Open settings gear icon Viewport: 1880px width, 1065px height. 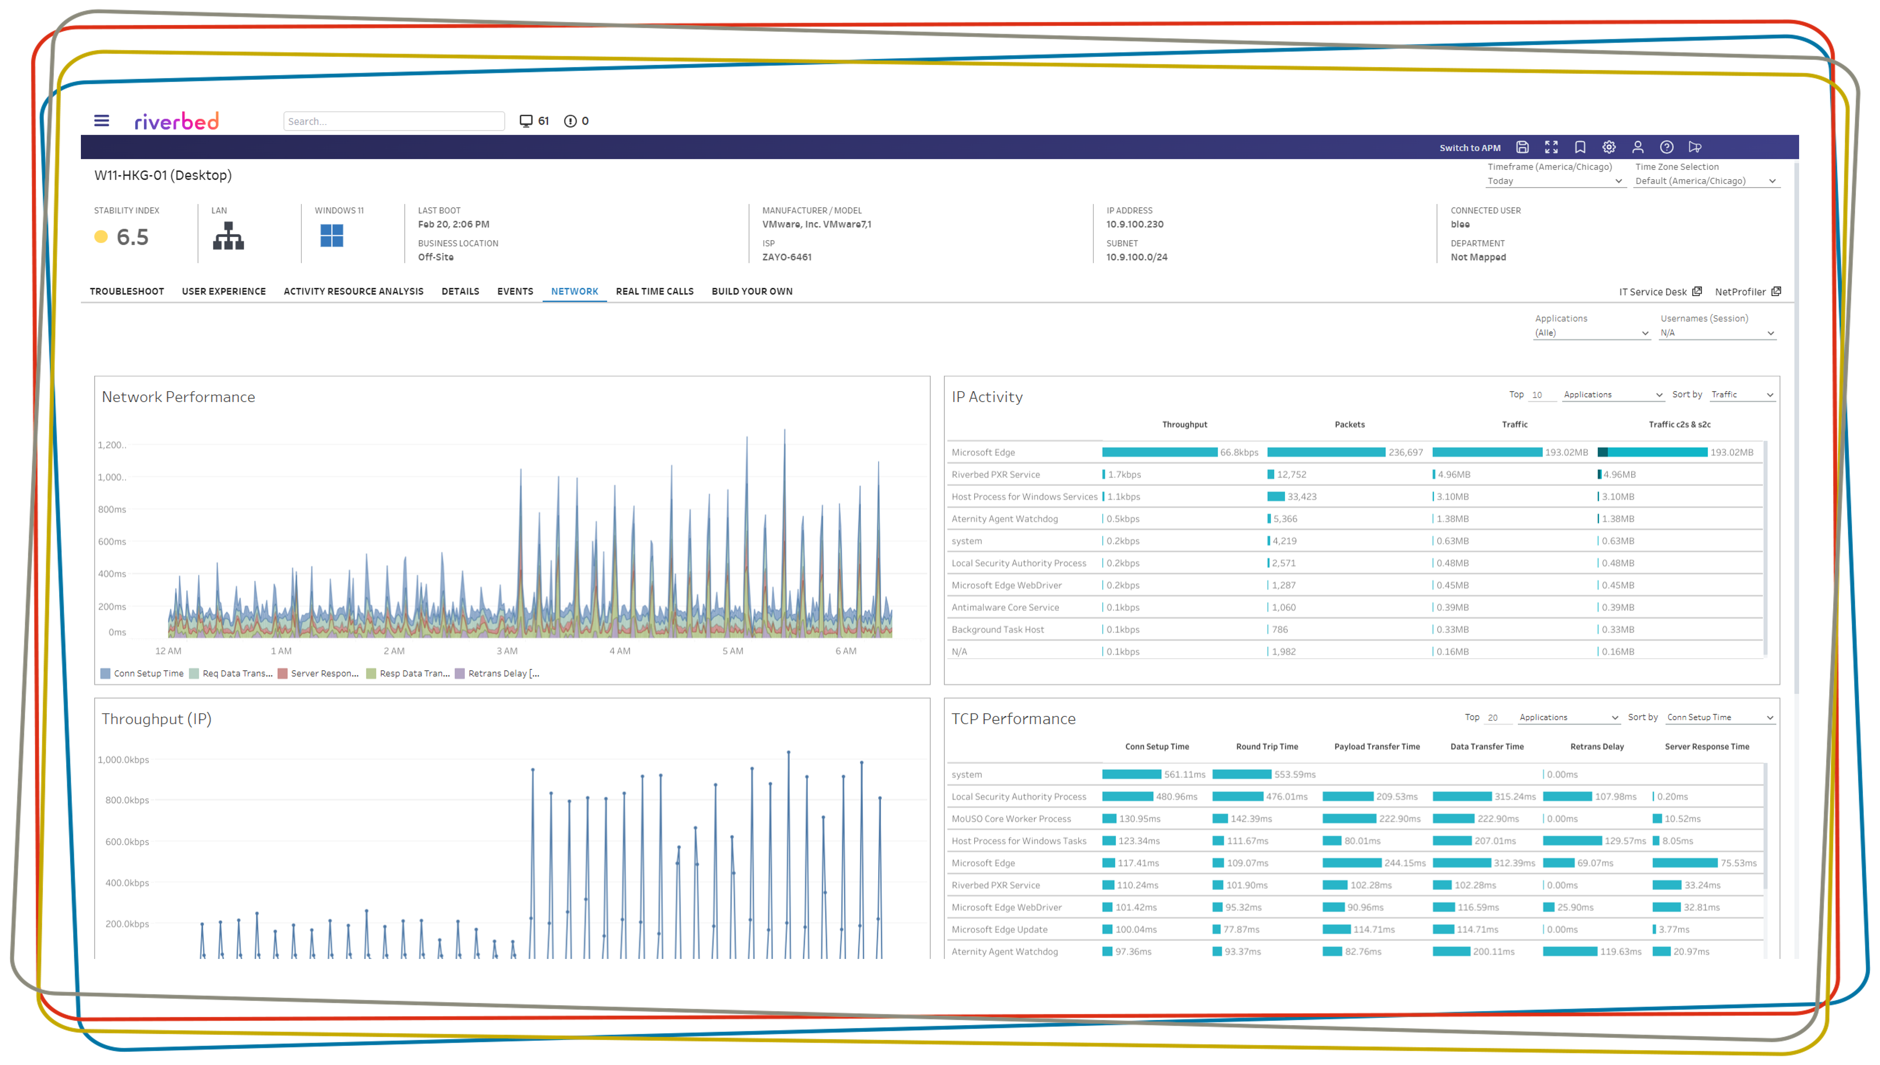(1609, 147)
